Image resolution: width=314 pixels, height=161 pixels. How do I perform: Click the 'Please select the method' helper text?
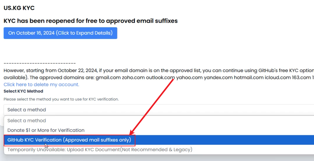61,99
